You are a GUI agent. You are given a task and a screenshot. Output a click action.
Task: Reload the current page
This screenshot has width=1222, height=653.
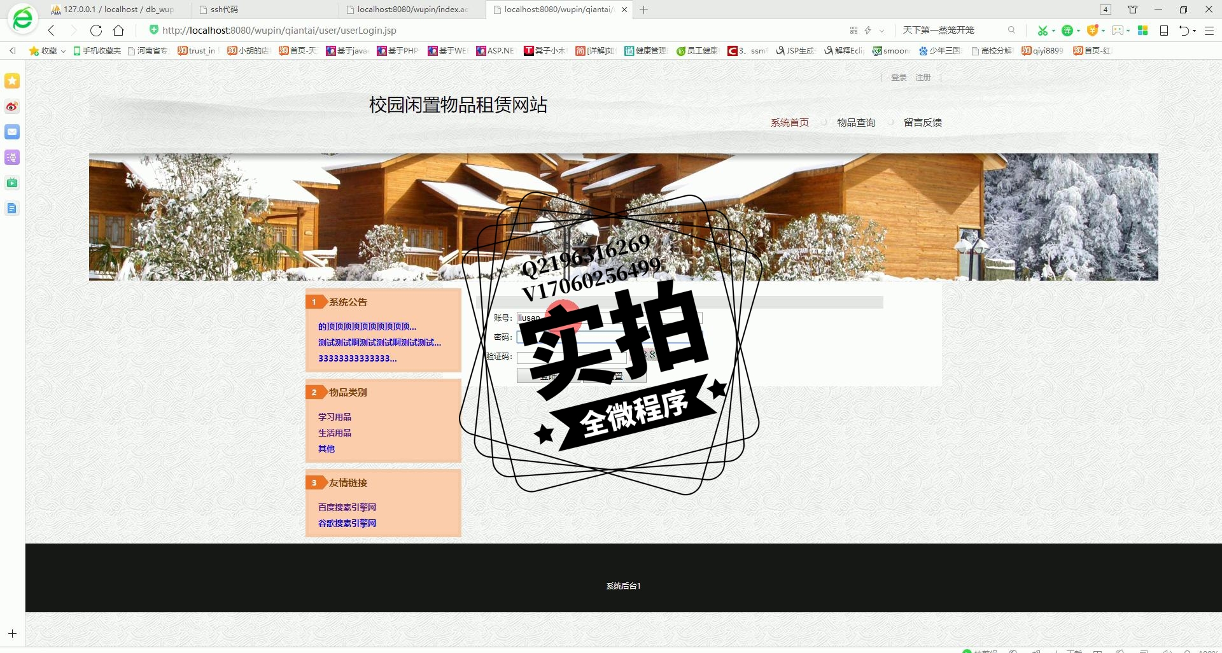click(96, 30)
